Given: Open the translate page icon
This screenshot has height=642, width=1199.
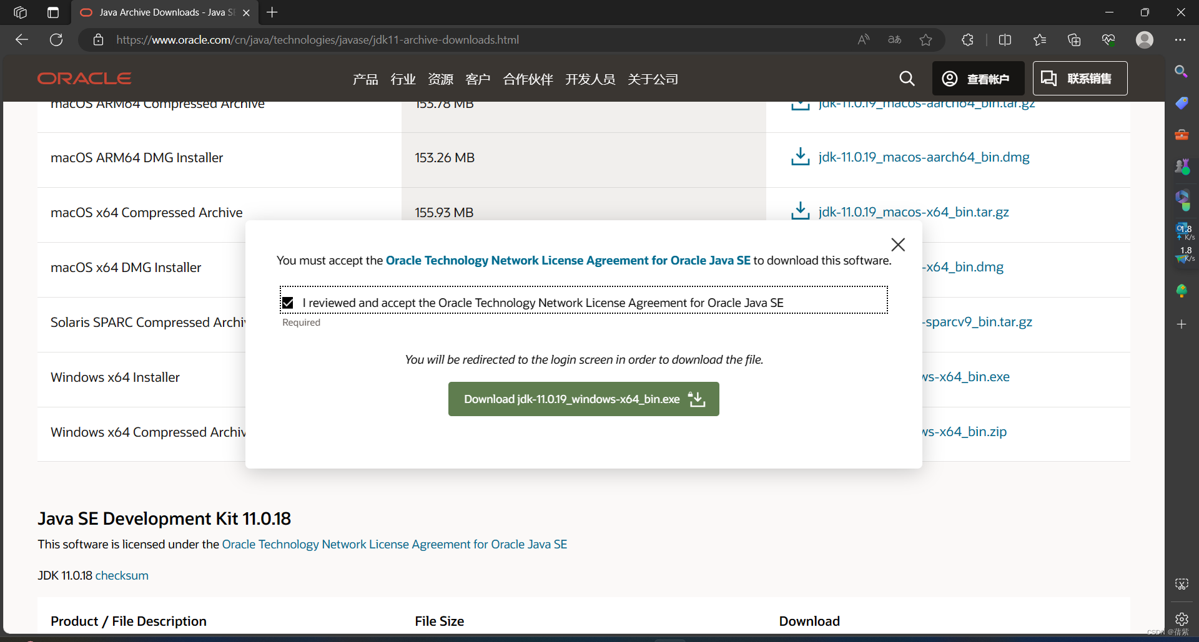Looking at the screenshot, I should [894, 40].
